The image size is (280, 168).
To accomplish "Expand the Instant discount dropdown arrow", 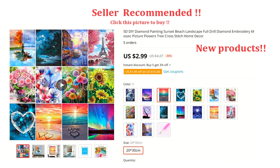I will click(170, 65).
